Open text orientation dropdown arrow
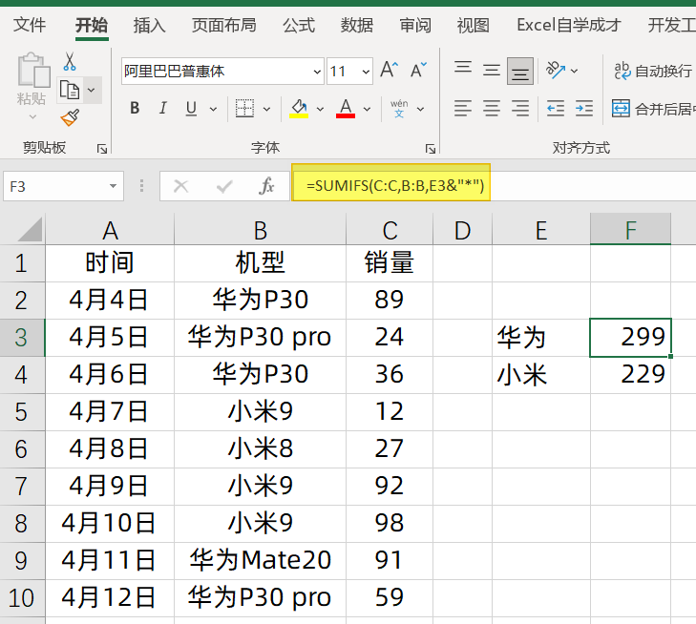The width and height of the screenshot is (696, 624). pyautogui.click(x=575, y=71)
